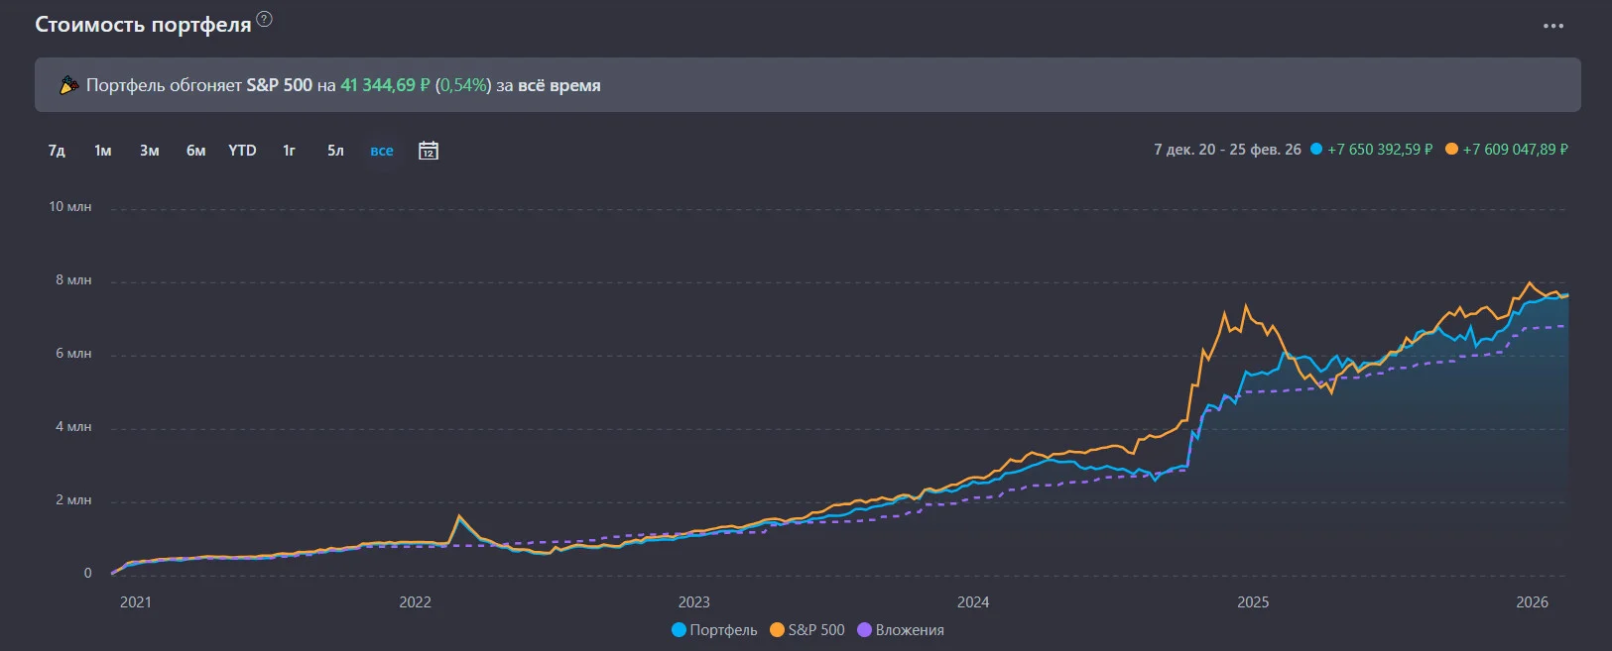Switch chart to 3м period
1612x651 pixels.
(150, 151)
